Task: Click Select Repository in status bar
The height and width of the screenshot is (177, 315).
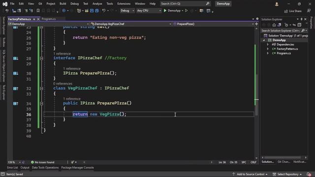Action: coord(287,174)
